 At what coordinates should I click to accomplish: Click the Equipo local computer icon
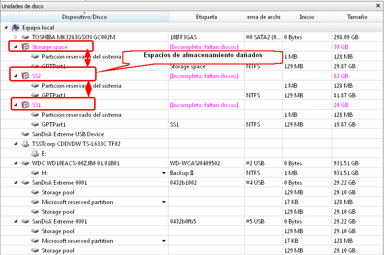pyautogui.click(x=16, y=28)
